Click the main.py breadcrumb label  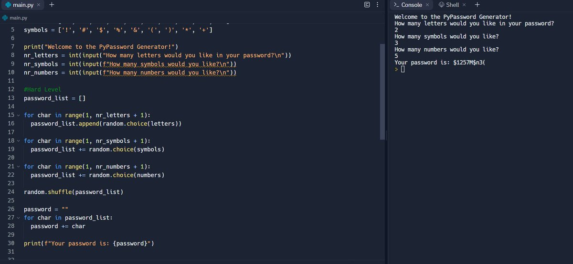[19, 18]
